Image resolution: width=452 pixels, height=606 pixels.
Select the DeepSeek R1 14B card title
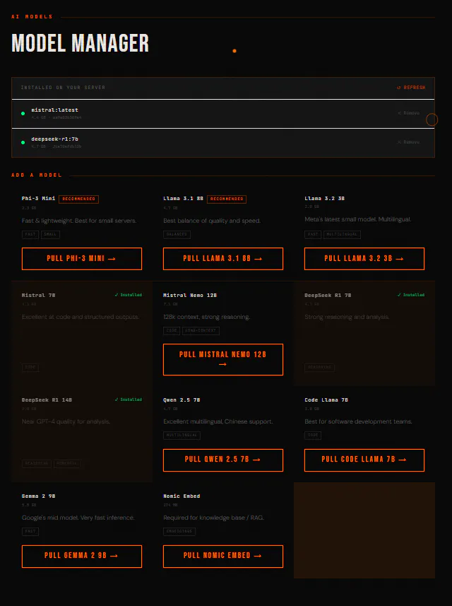[x=47, y=400]
